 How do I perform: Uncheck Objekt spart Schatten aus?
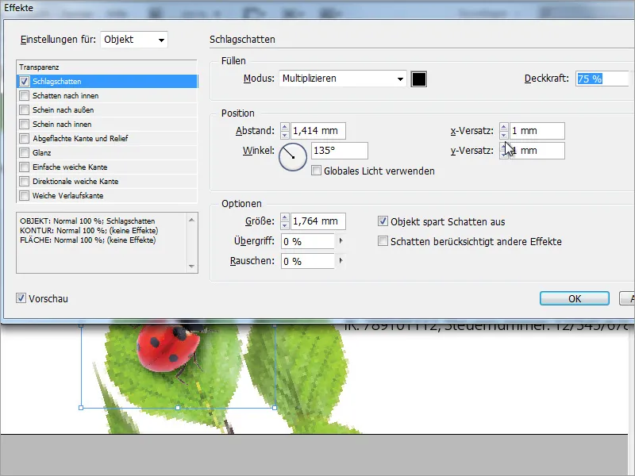click(x=383, y=221)
